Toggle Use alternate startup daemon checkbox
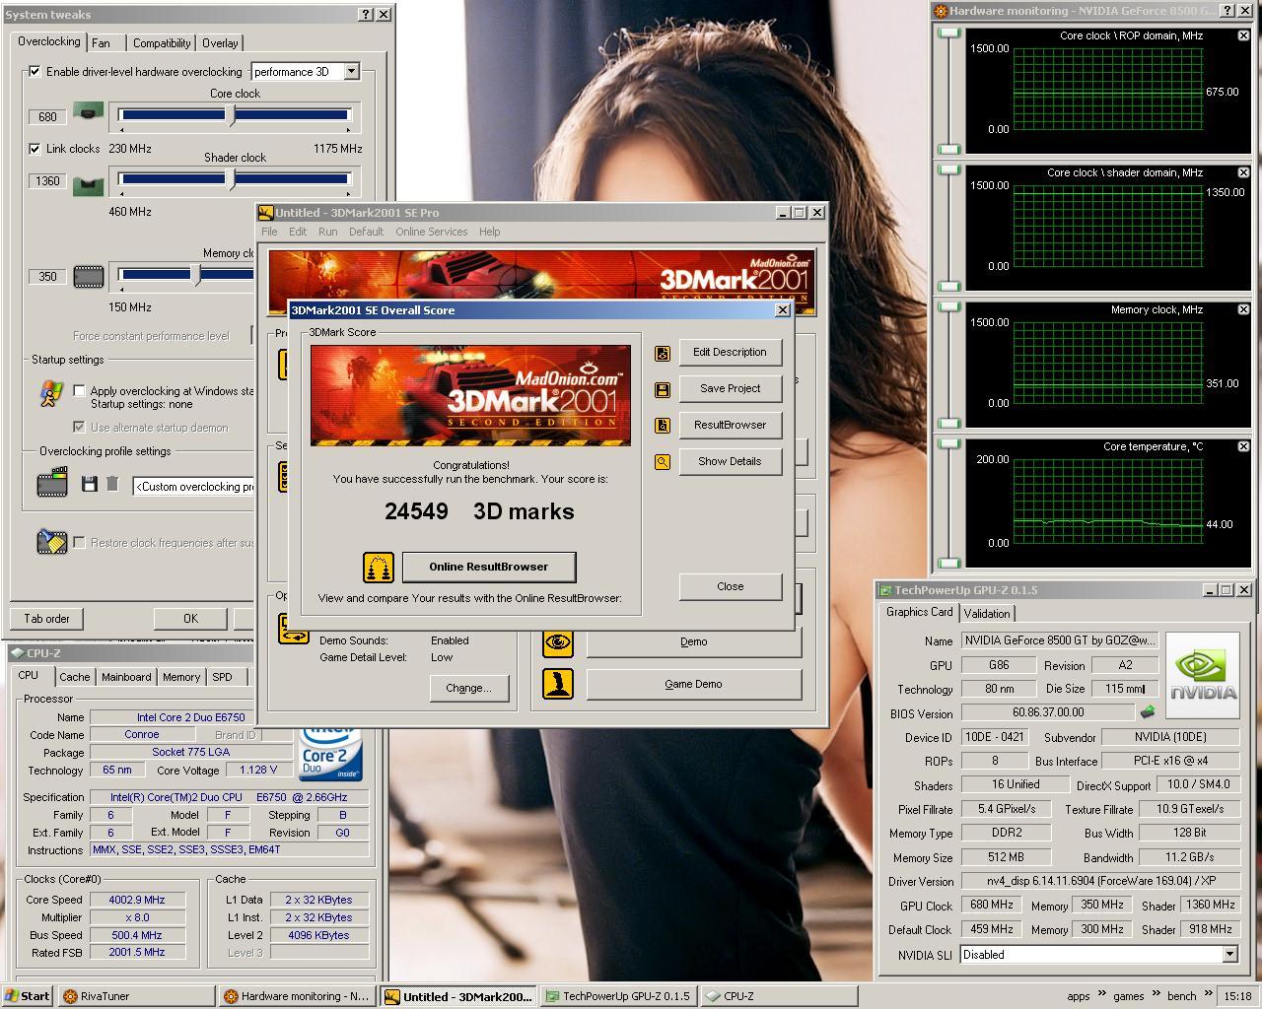The image size is (1262, 1009). pyautogui.click(x=80, y=428)
